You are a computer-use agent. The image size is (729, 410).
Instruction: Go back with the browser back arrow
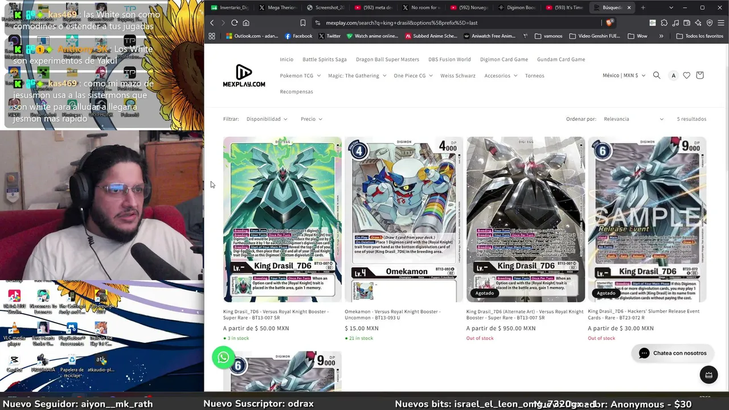(x=212, y=23)
